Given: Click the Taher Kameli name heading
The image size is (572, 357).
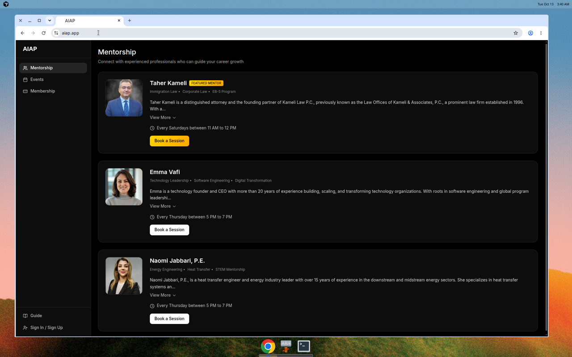Looking at the screenshot, I should (168, 83).
